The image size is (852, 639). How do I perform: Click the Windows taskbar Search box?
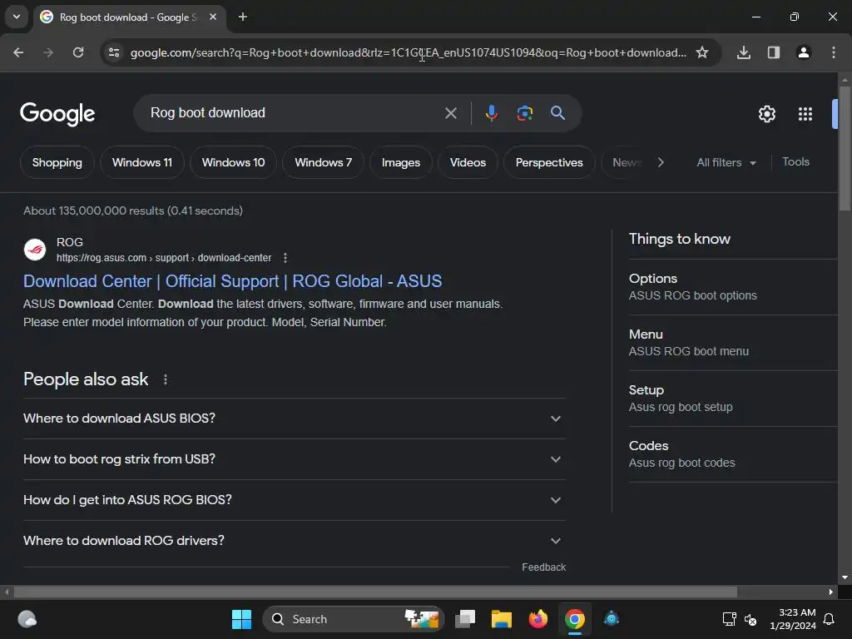354,619
